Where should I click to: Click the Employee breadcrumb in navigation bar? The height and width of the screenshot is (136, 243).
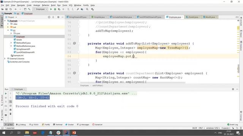click(x=27, y=14)
